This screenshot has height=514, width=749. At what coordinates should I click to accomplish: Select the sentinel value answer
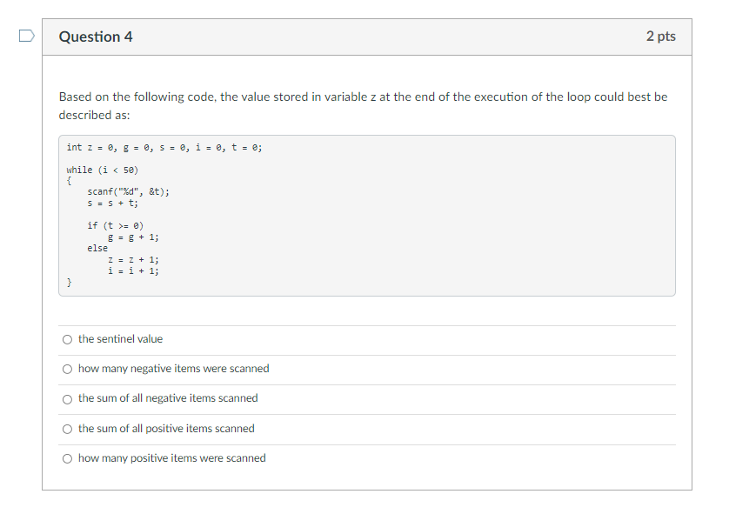click(x=67, y=339)
